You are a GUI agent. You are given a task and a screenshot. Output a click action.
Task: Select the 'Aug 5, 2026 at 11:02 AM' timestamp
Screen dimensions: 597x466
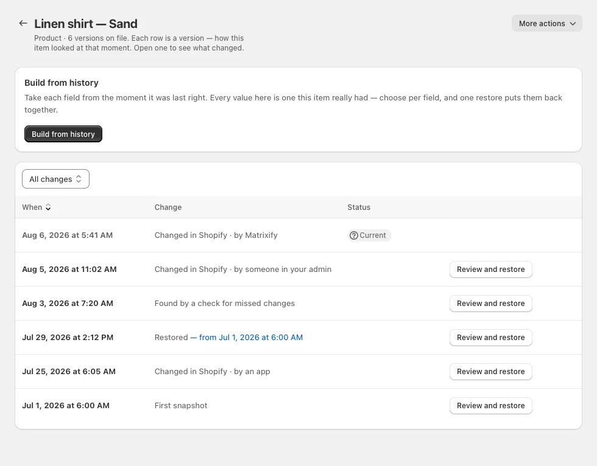coord(69,270)
